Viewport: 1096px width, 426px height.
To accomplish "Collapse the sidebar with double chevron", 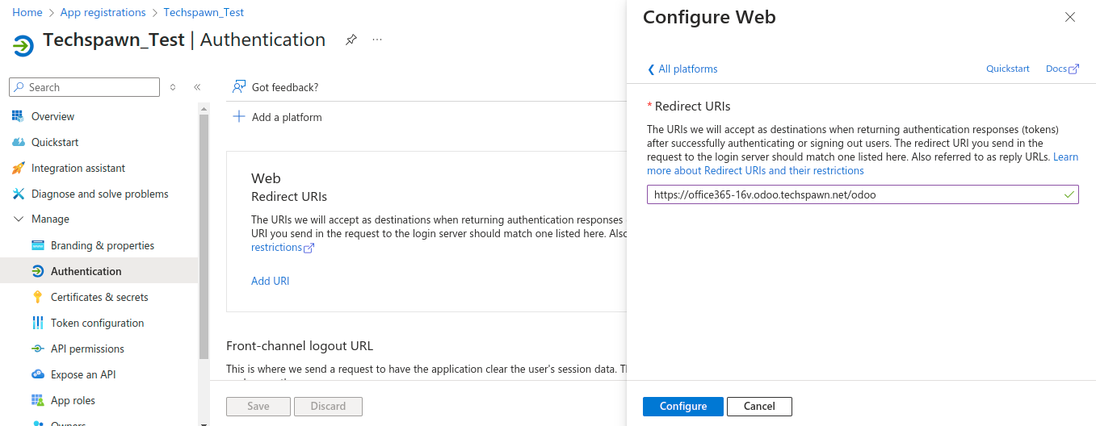I will [197, 87].
